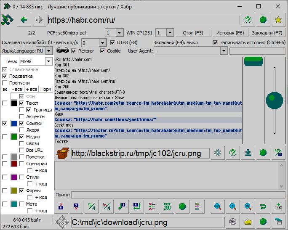The image size is (288, 230).
Task: Open the Скачивать килобайт dropdown
Action: [x=102, y=43]
